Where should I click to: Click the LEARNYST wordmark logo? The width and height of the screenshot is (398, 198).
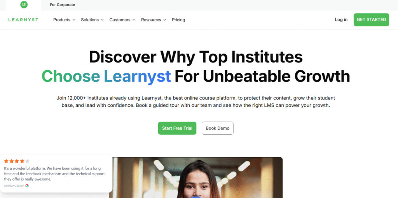click(x=23, y=20)
